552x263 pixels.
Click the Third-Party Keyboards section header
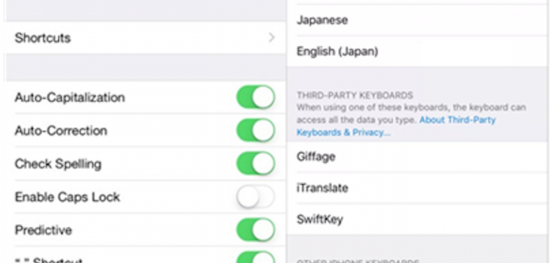[x=354, y=95]
